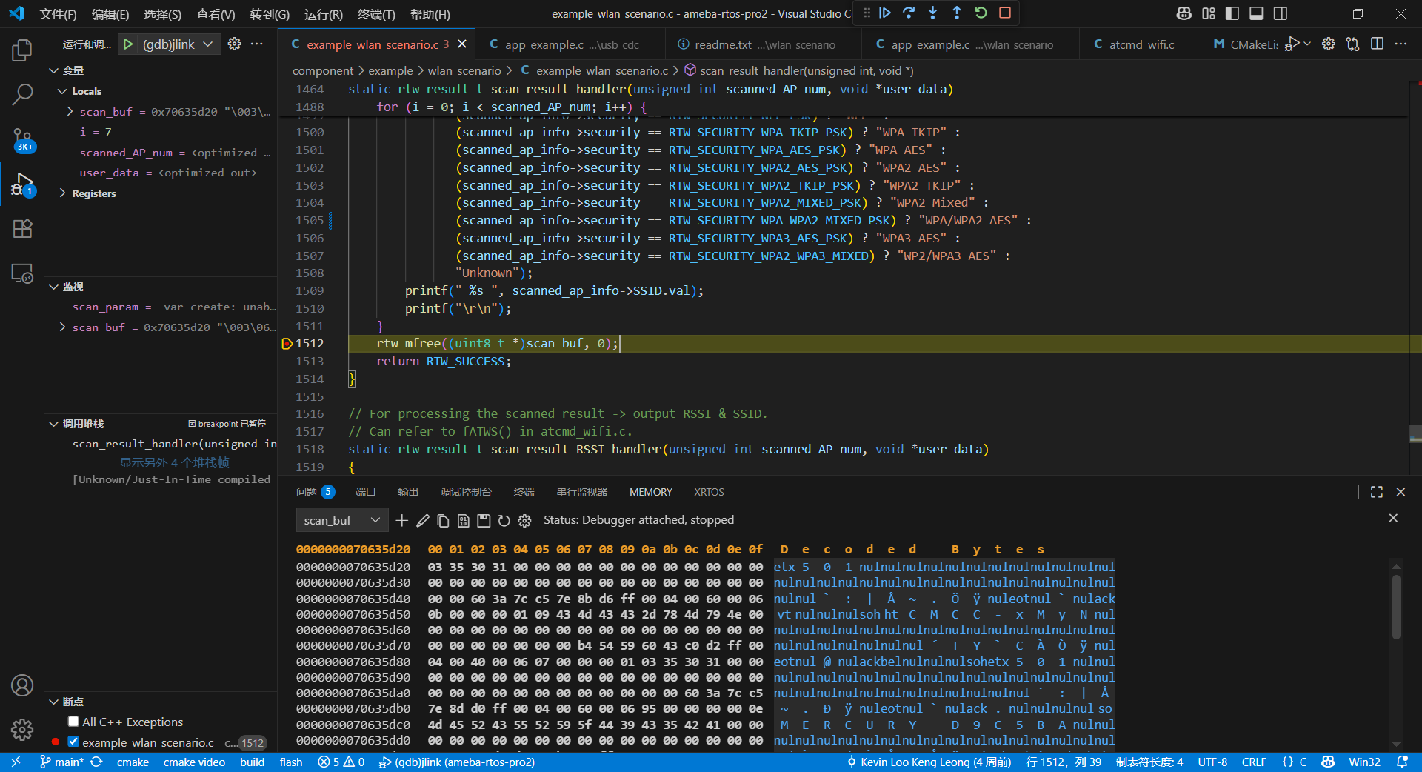Screen dimensions: 1422x772
Task: Step into in the debug toolbar
Action: pyautogui.click(x=932, y=13)
